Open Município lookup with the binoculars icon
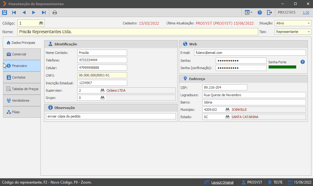 [227, 110]
